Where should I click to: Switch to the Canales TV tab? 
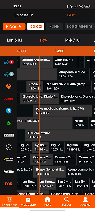[x=23, y=15]
